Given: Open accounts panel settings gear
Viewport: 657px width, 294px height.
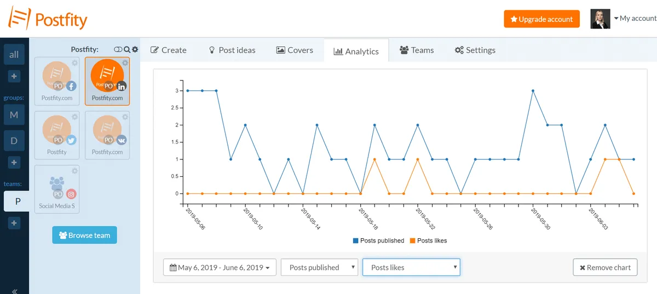Looking at the screenshot, I should [x=135, y=49].
